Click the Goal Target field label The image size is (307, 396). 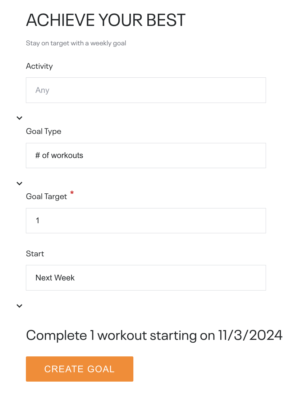click(46, 197)
